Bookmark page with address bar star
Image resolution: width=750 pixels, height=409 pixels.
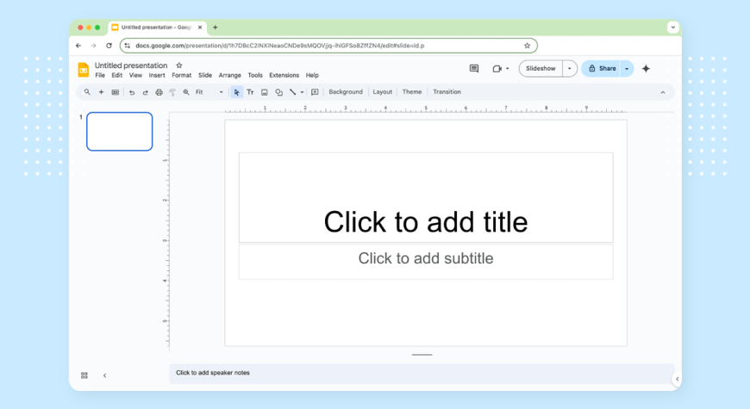pos(527,46)
